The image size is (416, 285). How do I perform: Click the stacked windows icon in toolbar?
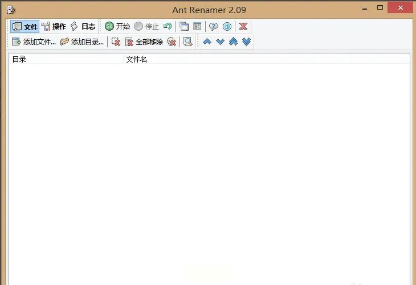click(184, 26)
